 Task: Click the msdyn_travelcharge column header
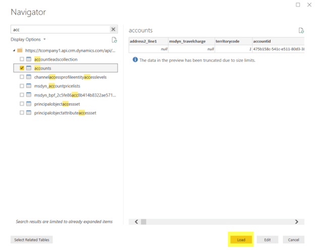pyautogui.click(x=191, y=41)
